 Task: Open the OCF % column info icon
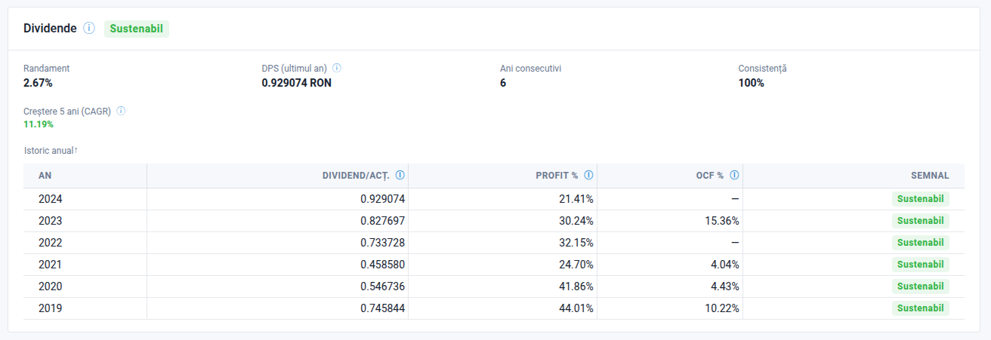[x=734, y=175]
